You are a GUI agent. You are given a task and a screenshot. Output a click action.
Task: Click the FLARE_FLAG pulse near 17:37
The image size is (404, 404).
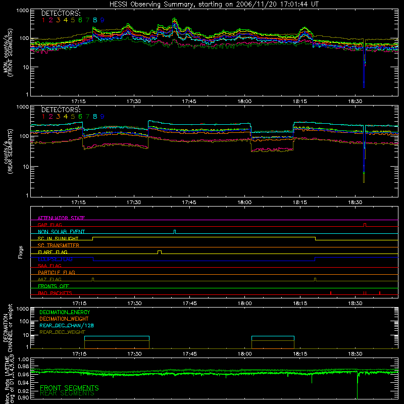[x=160, y=252]
